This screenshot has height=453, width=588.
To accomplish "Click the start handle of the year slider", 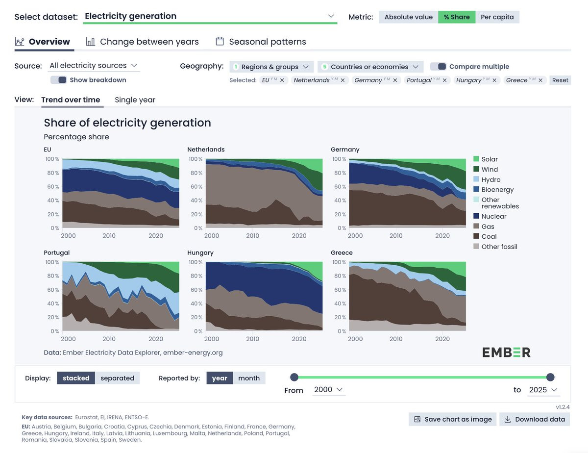I will pyautogui.click(x=294, y=377).
